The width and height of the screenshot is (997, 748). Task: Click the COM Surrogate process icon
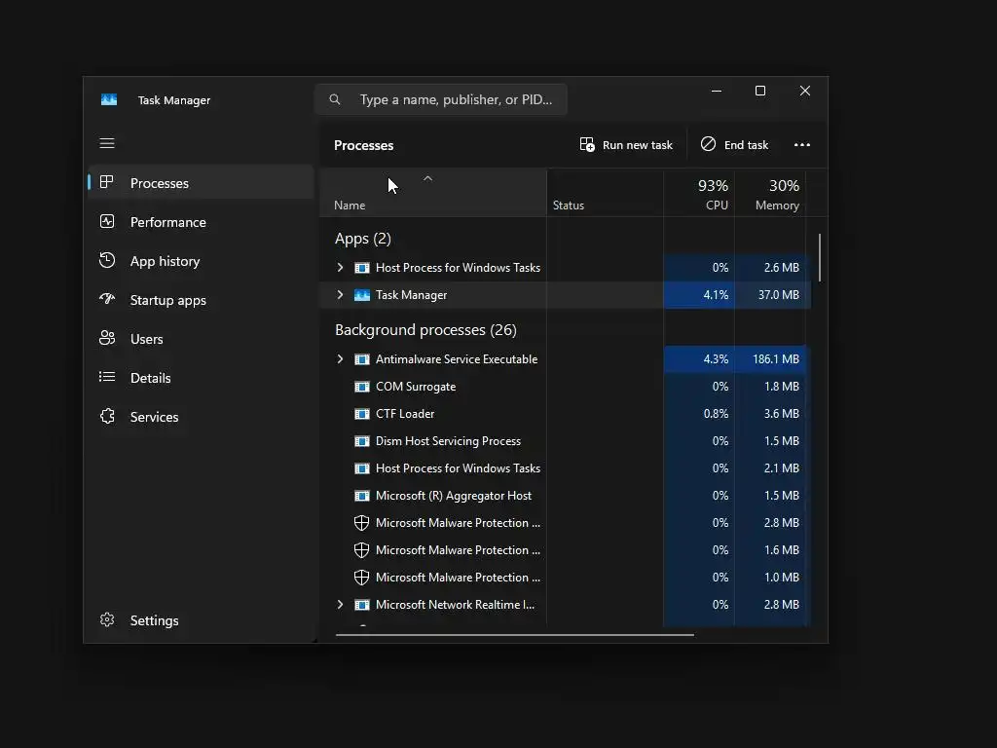click(x=362, y=387)
